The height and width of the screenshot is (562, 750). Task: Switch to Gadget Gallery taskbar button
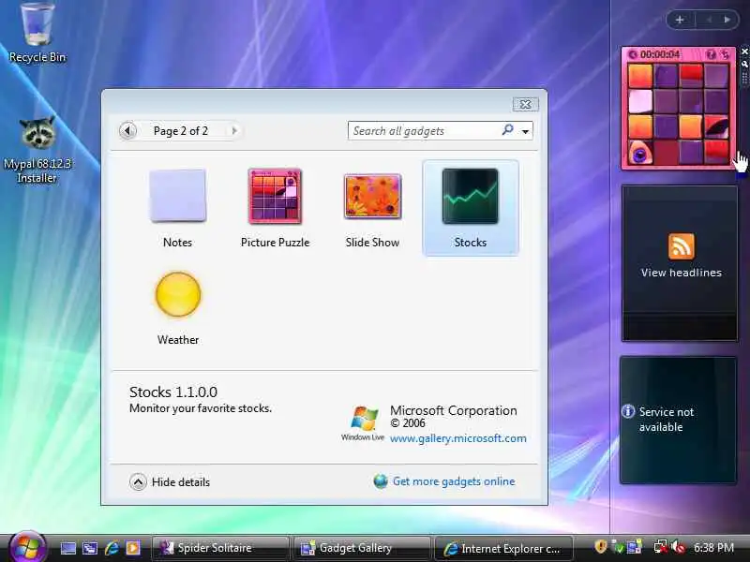click(x=362, y=548)
